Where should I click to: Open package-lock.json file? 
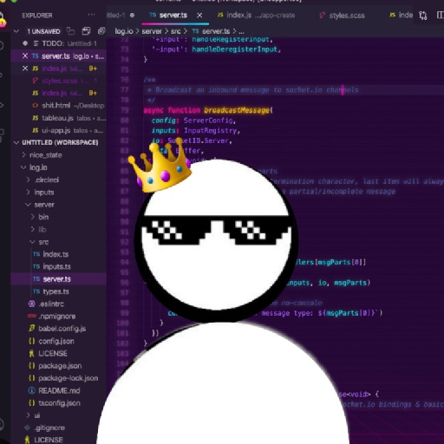[x=69, y=378]
